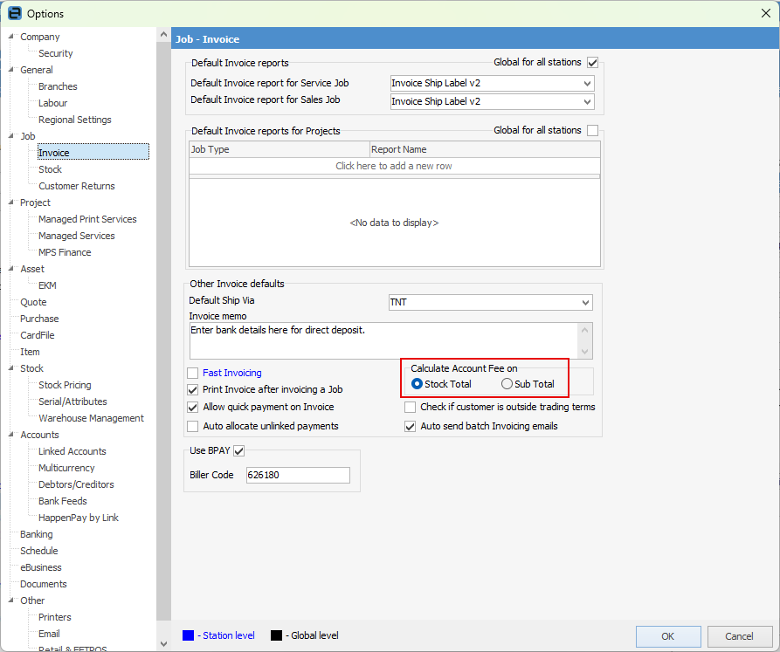Select Stock Pricing in the tree
This screenshot has height=652, width=780.
(x=65, y=385)
